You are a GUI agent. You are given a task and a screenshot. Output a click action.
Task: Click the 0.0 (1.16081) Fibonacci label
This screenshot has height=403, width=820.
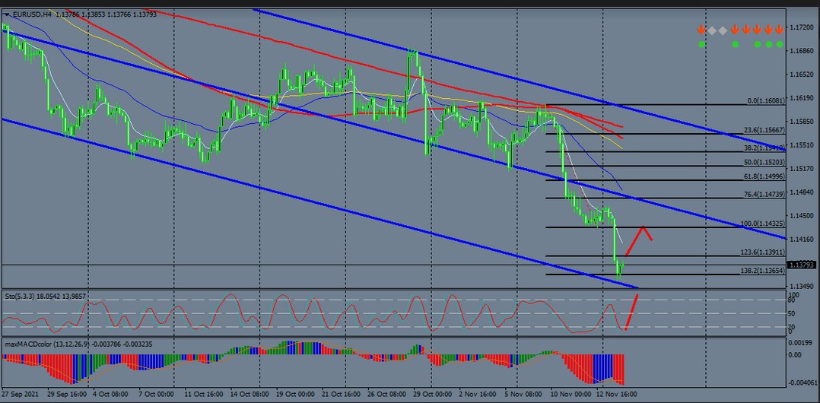tap(763, 100)
